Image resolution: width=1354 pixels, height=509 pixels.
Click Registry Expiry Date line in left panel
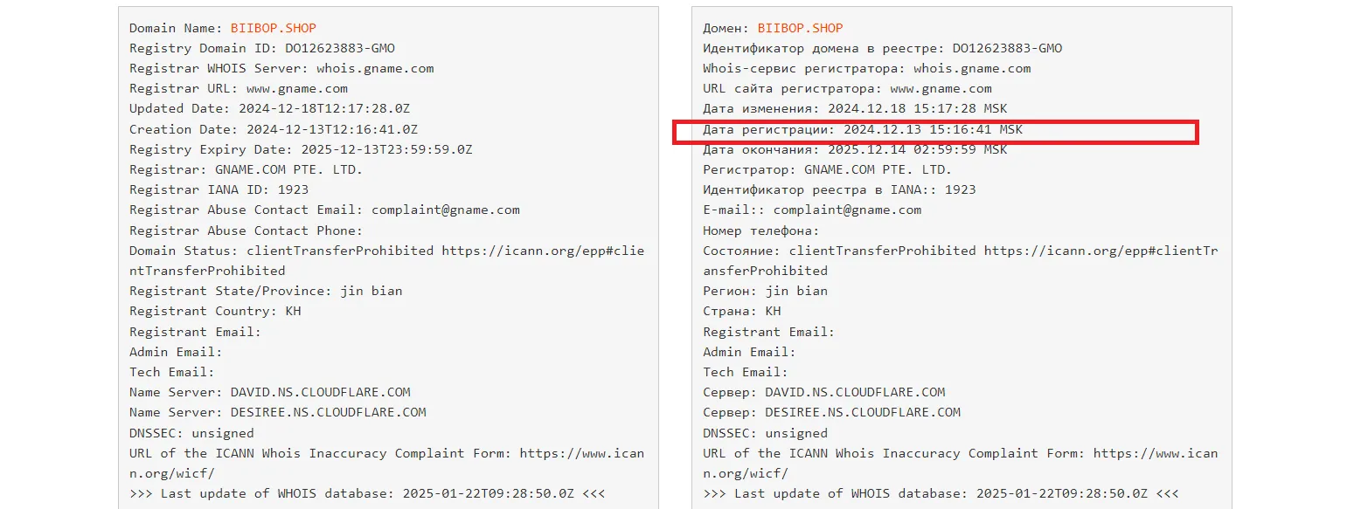coord(301,149)
